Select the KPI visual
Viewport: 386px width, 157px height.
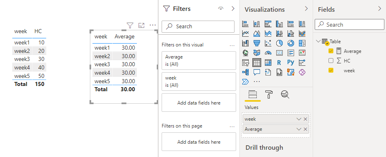[x=302, y=53]
